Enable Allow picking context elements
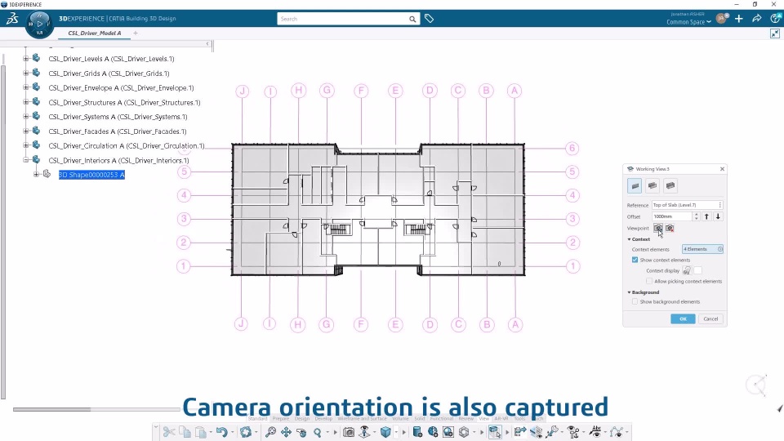 coord(649,282)
